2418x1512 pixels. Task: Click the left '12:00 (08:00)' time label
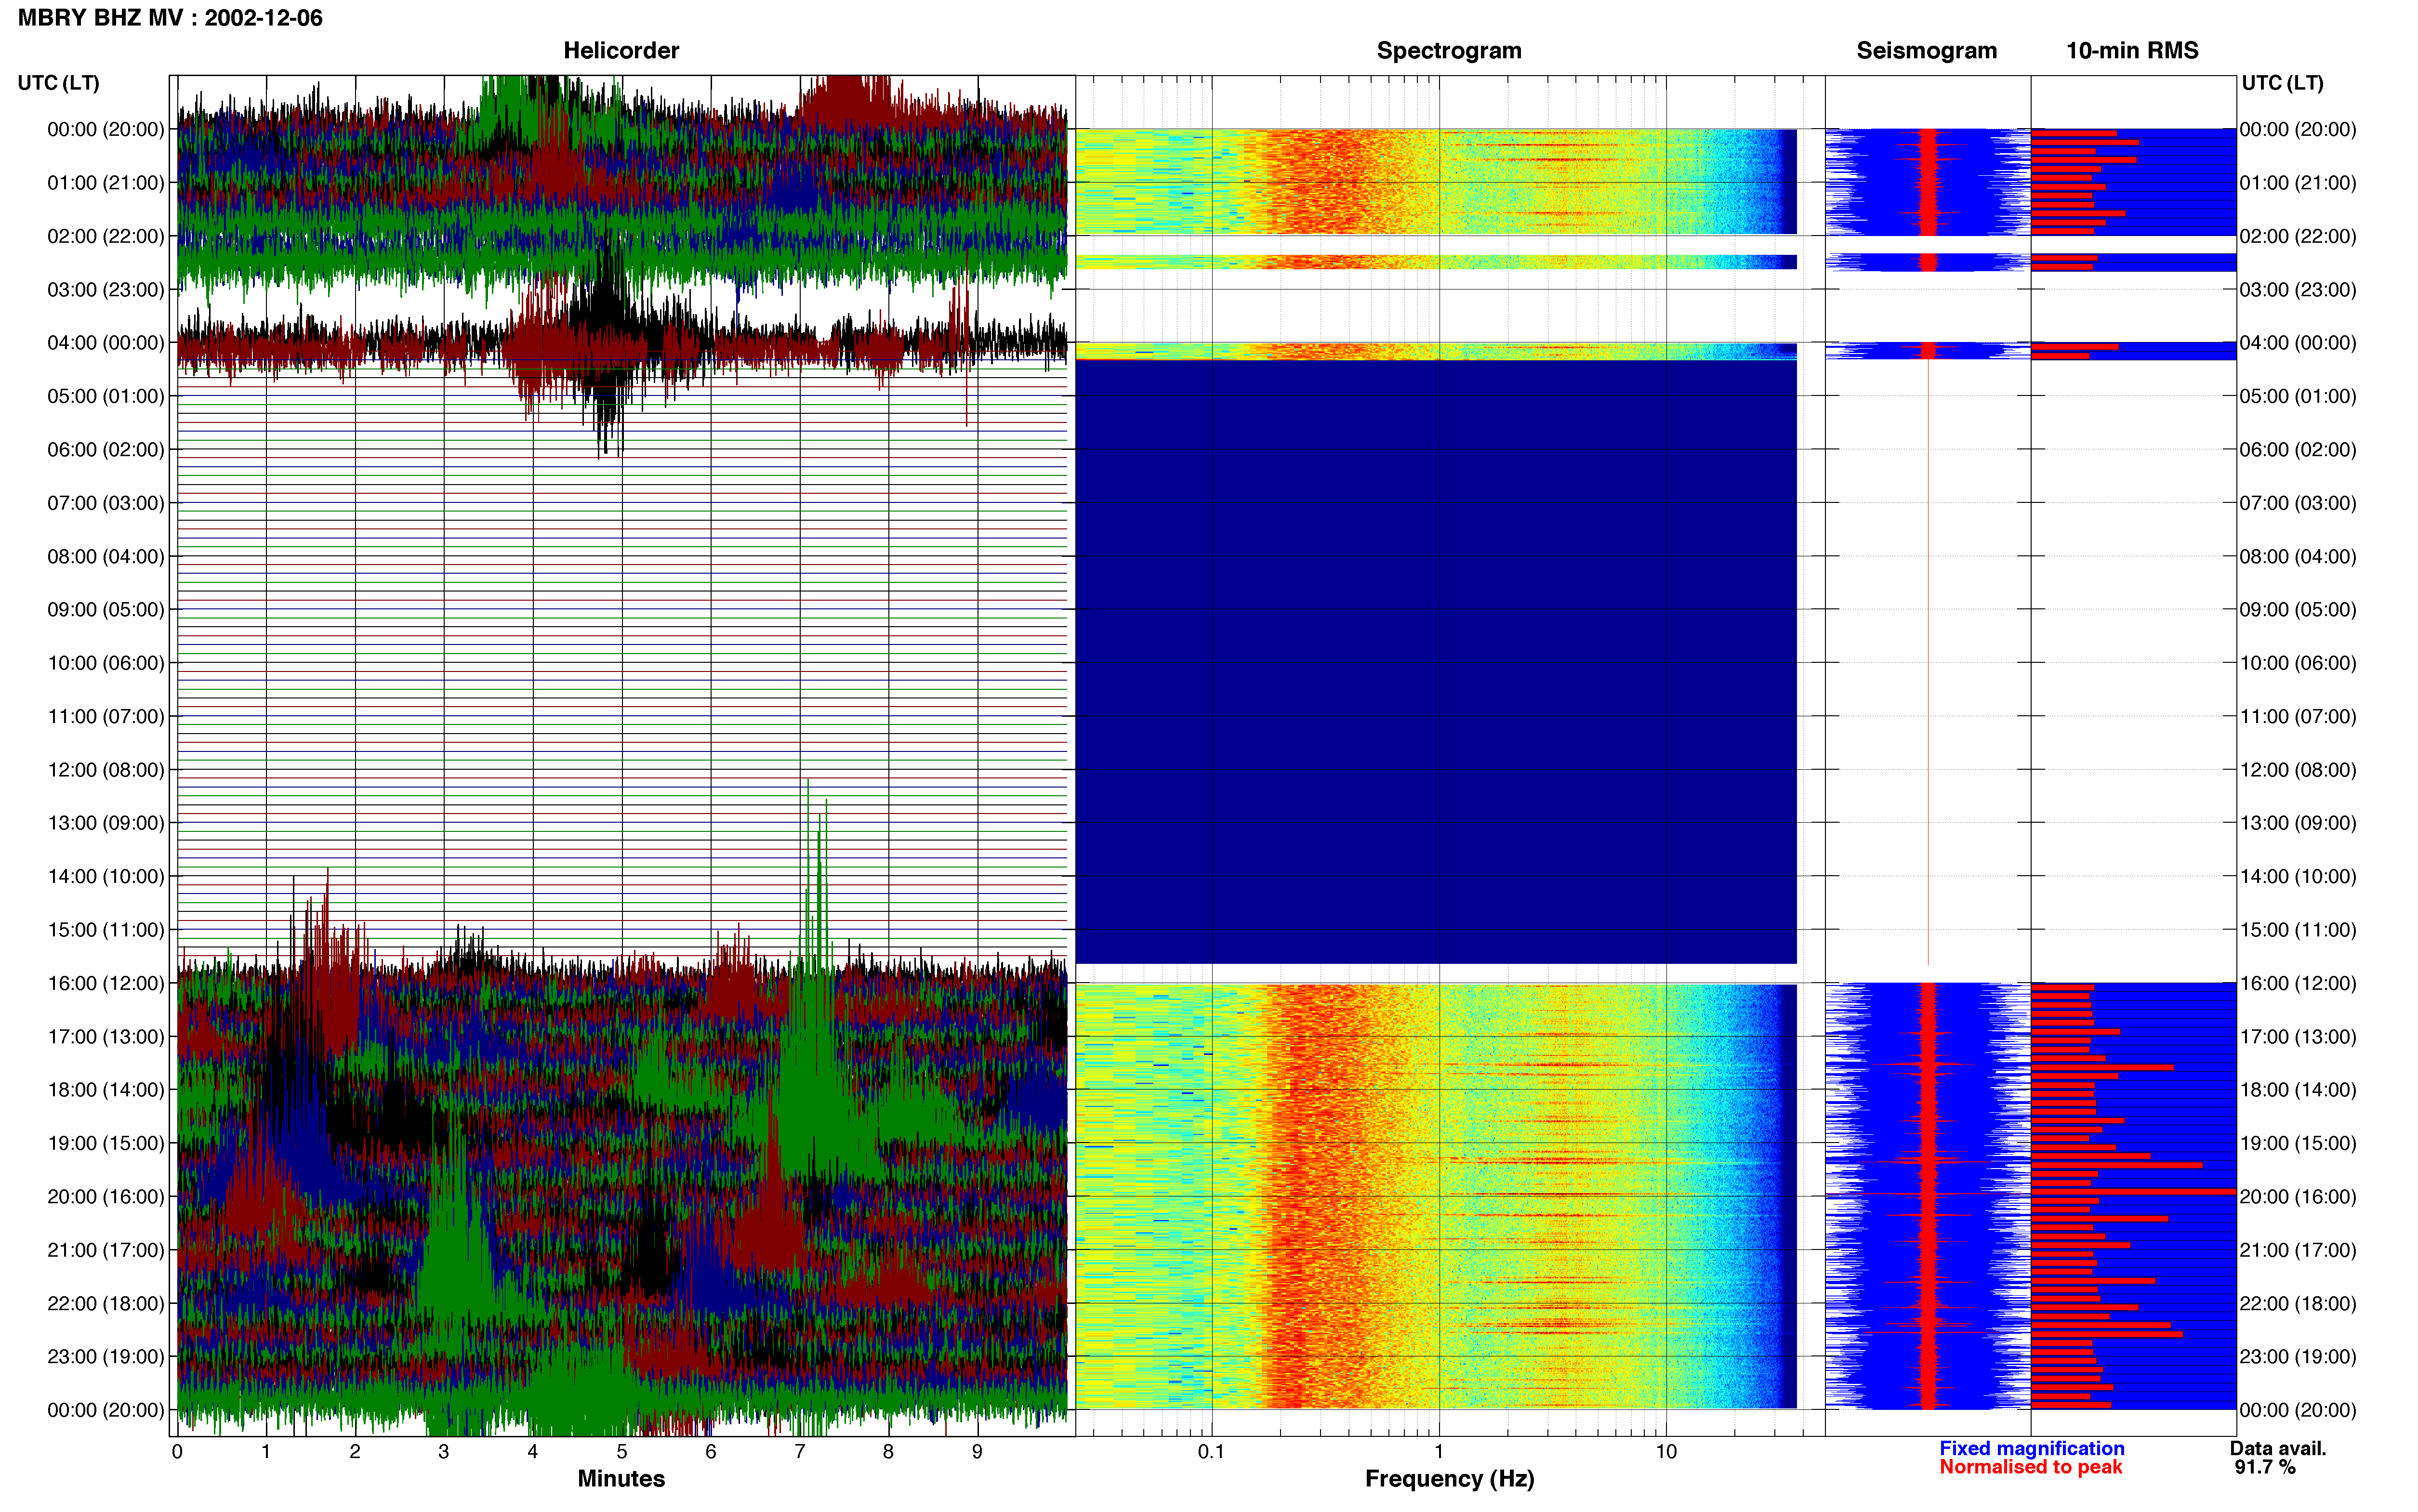106,770
